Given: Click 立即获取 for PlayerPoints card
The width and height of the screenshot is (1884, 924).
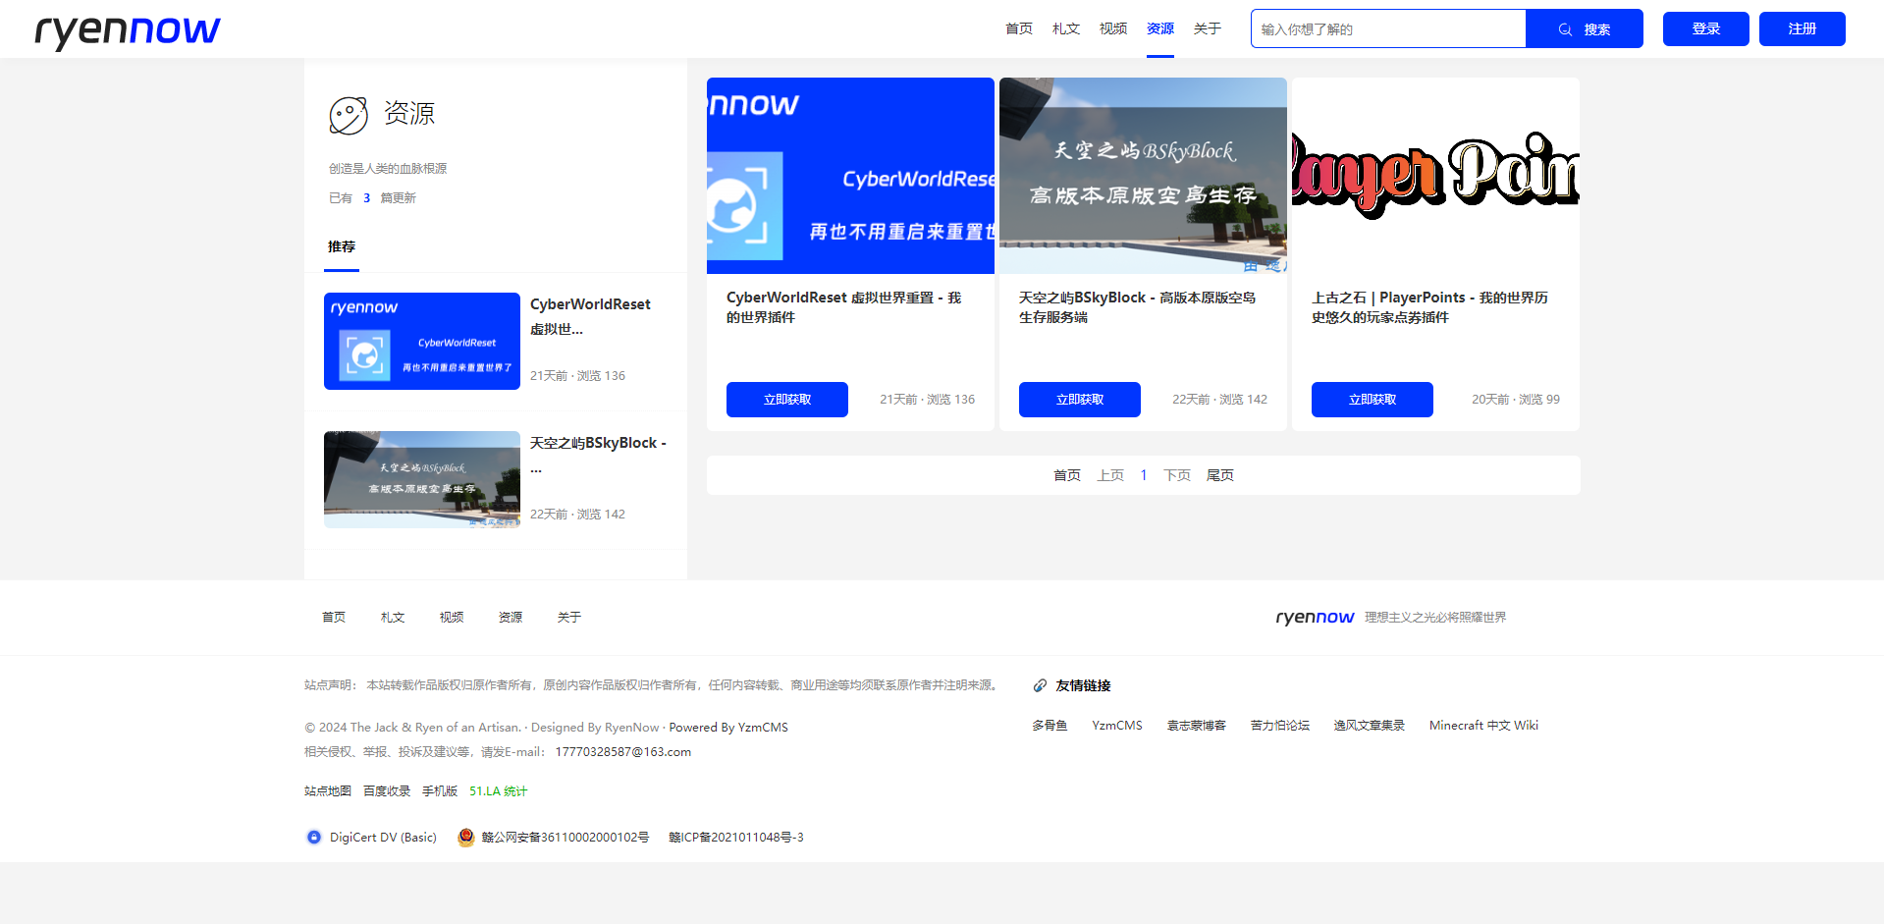Looking at the screenshot, I should 1373,400.
